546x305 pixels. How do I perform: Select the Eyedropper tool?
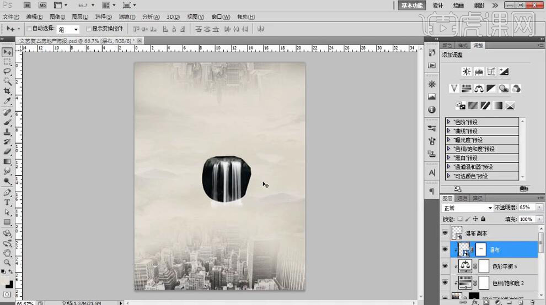[7, 101]
